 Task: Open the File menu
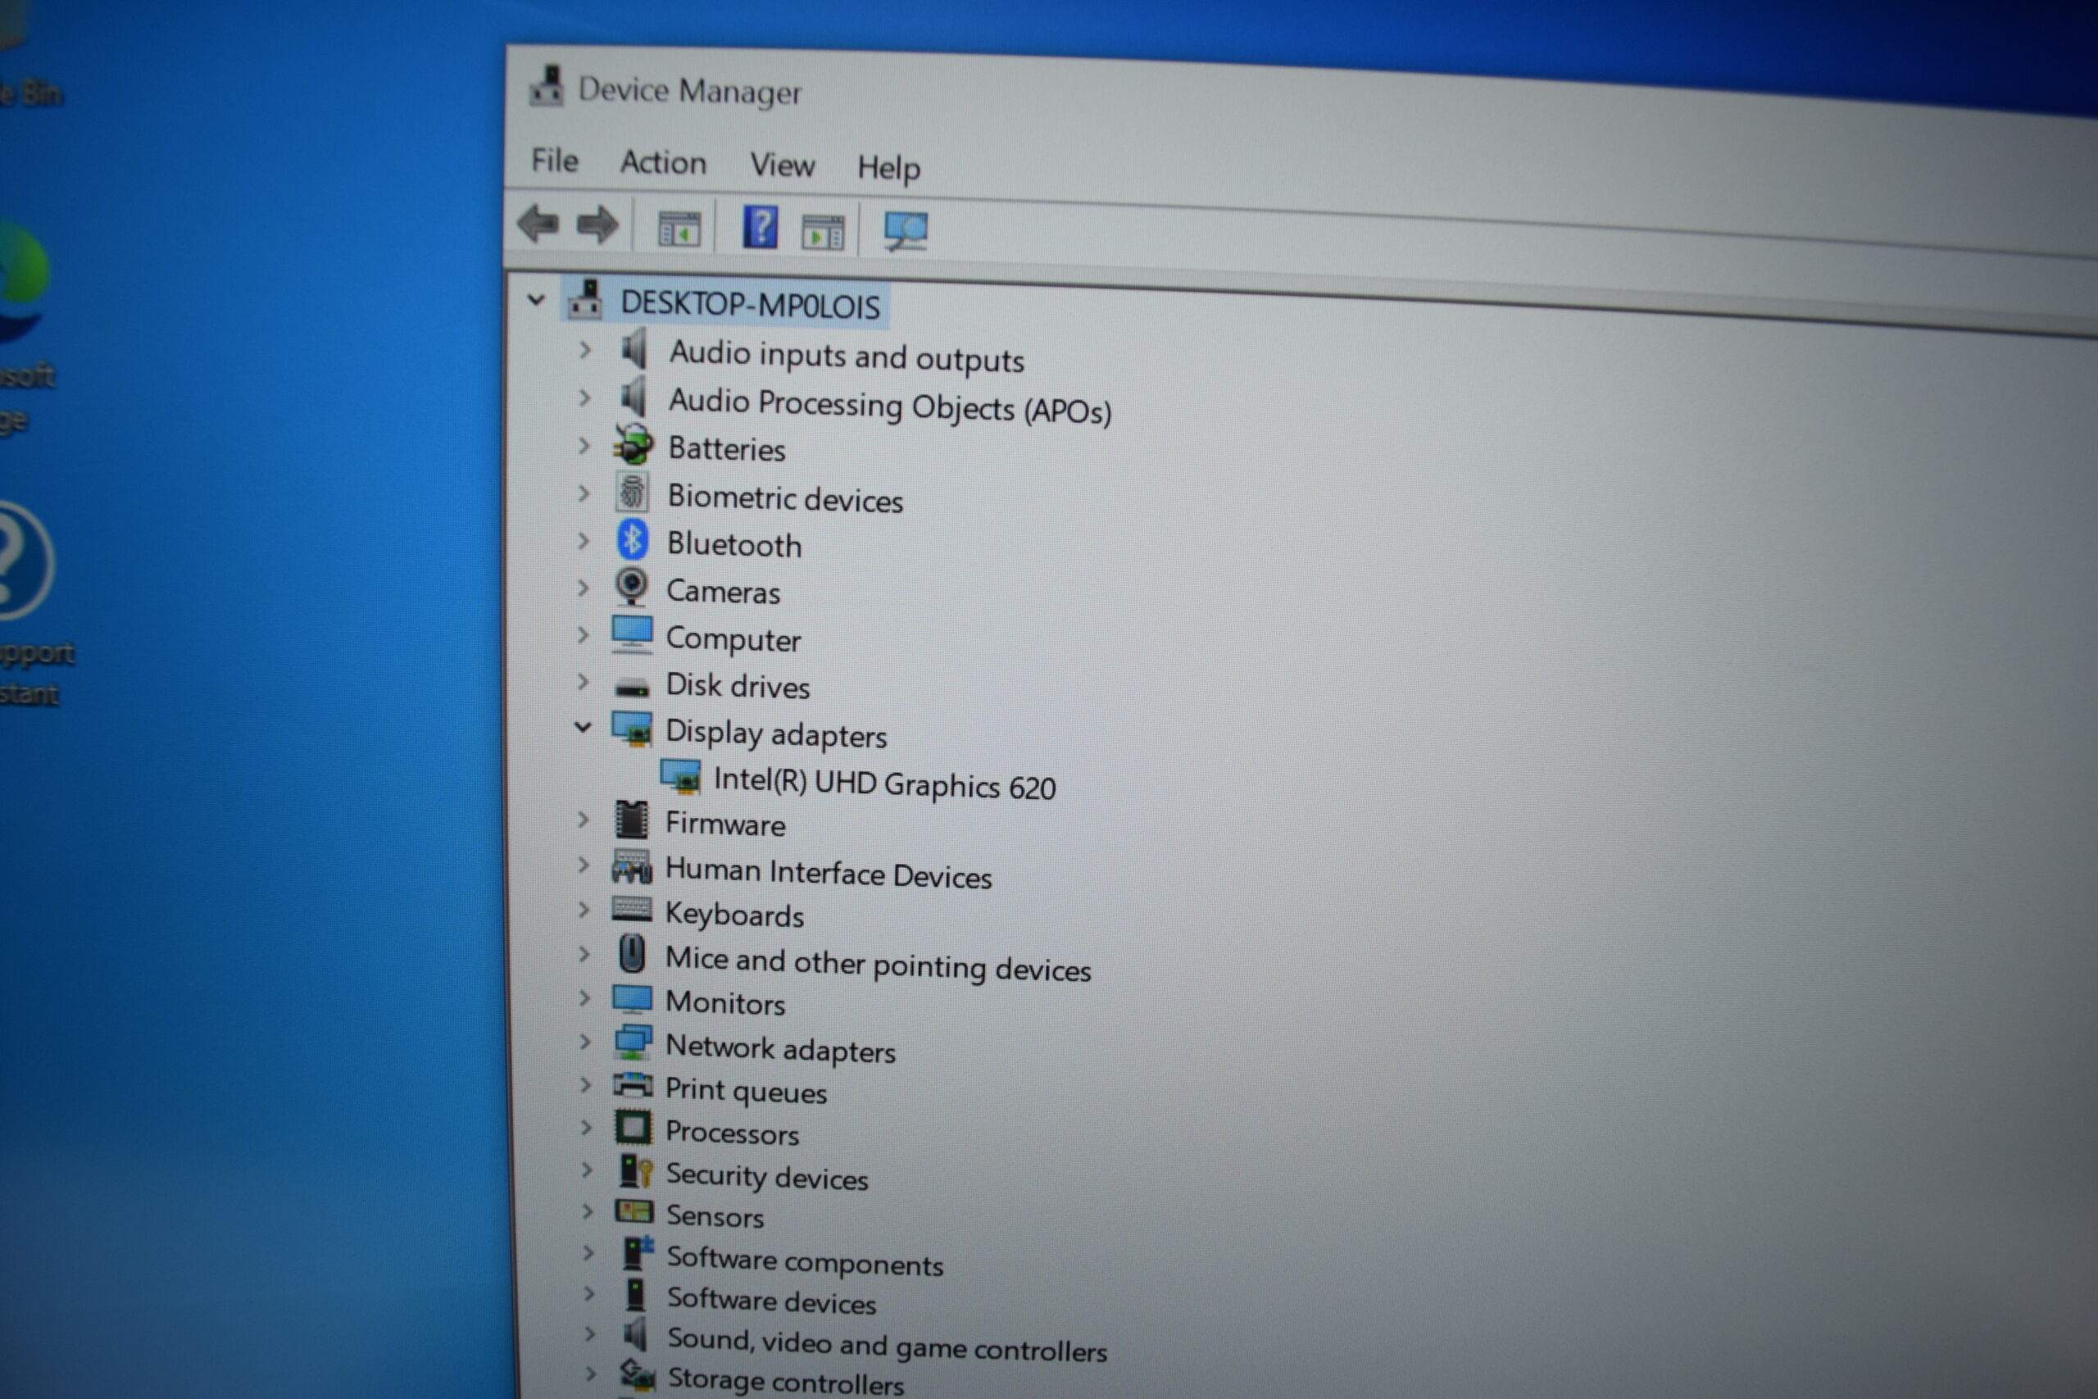[x=554, y=161]
